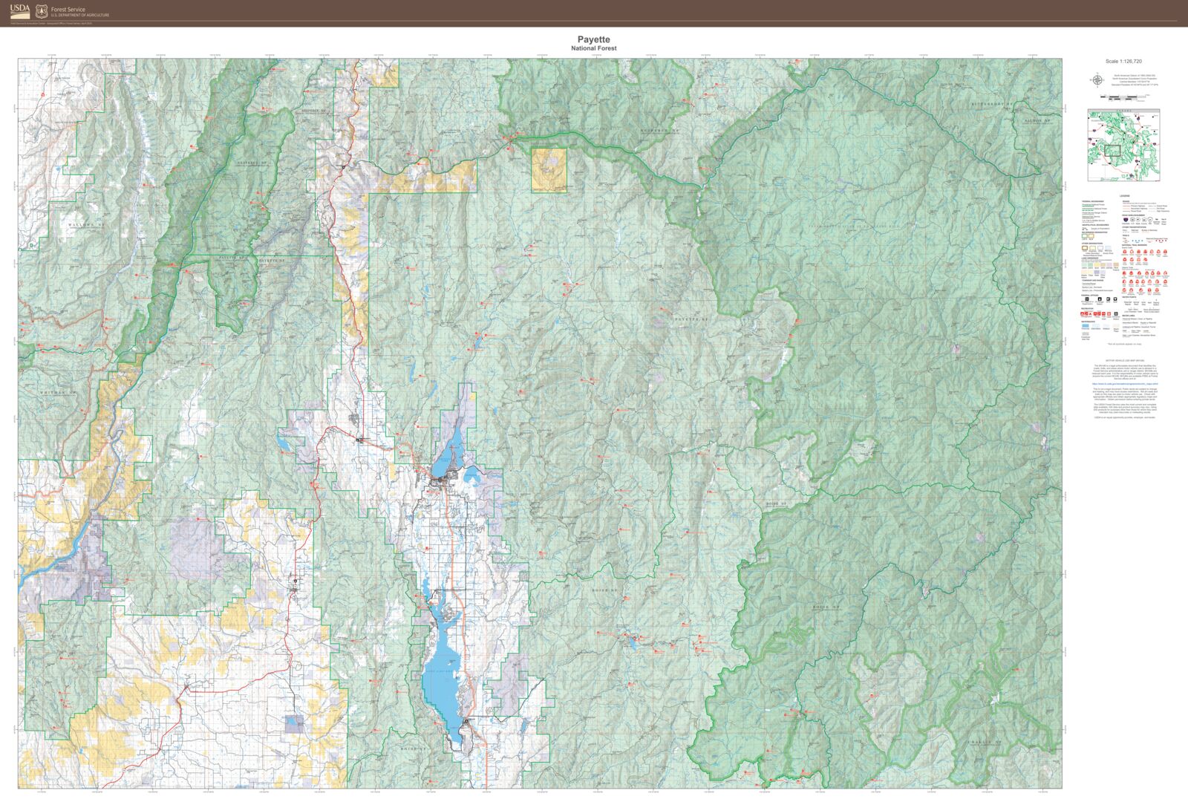Viewport: 1188px width, 802px height.
Task: Select the LEGEND heading
Action: point(1124,195)
